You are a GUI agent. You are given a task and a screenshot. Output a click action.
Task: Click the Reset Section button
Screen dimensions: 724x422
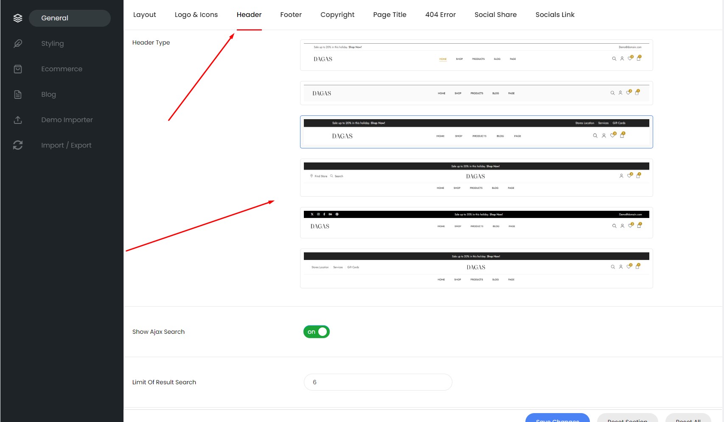tap(627, 418)
